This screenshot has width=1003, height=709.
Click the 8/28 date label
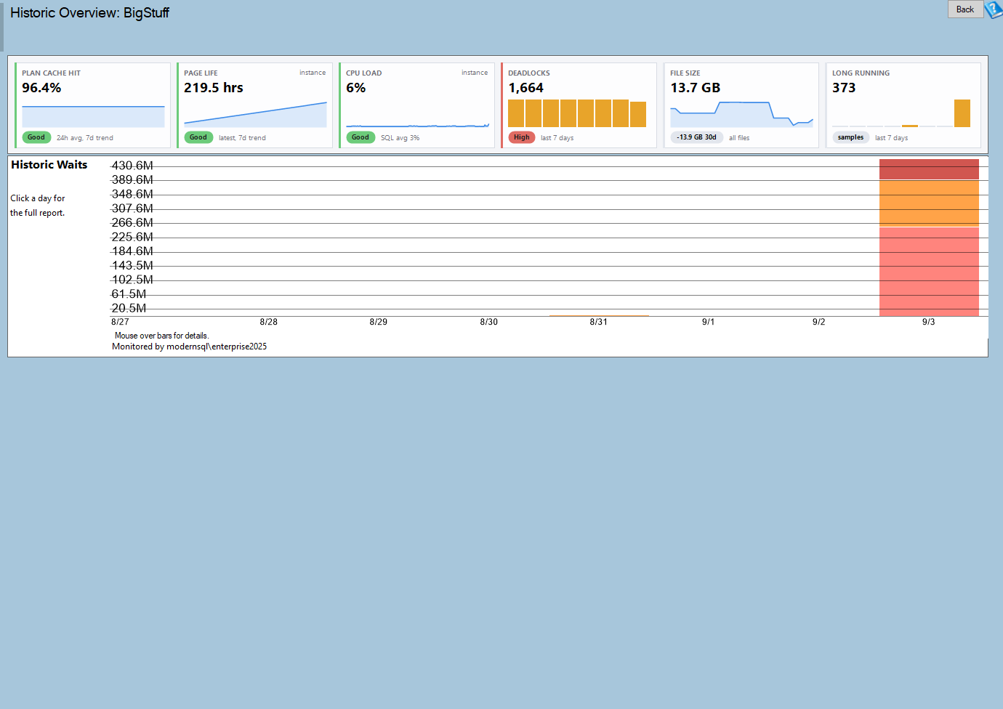pyautogui.click(x=269, y=322)
